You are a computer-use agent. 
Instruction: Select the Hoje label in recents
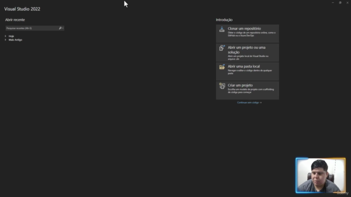click(x=11, y=36)
